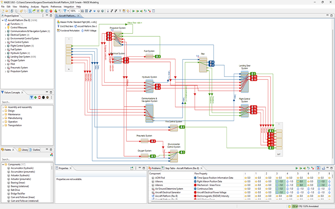Select Accumulator (hydraulic) in the palette
Viewport: 335px width, 209px height.
point(22,168)
